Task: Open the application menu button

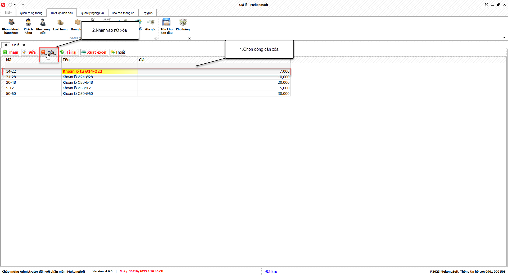Action: point(8,13)
